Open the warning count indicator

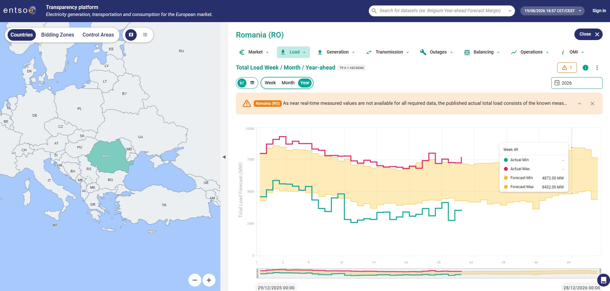pyautogui.click(x=567, y=68)
